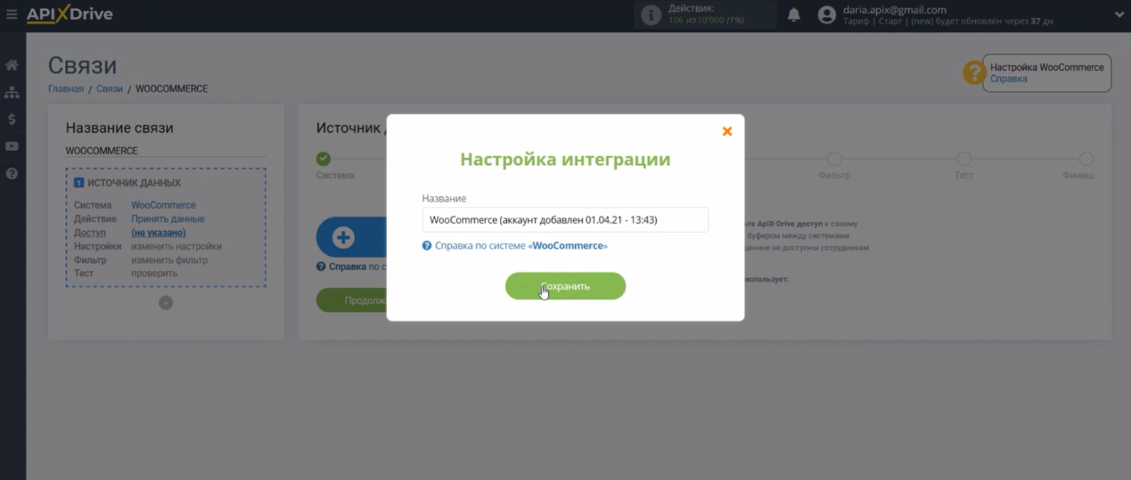The width and height of the screenshot is (1131, 480).
Task: Click the WooCommerce system link
Action: [163, 205]
